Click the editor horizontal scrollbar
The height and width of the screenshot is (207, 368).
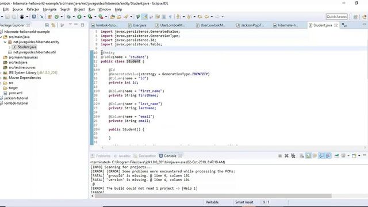pos(233,147)
